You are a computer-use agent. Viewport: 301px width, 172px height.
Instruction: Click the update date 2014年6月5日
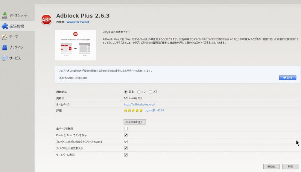[x=133, y=98]
